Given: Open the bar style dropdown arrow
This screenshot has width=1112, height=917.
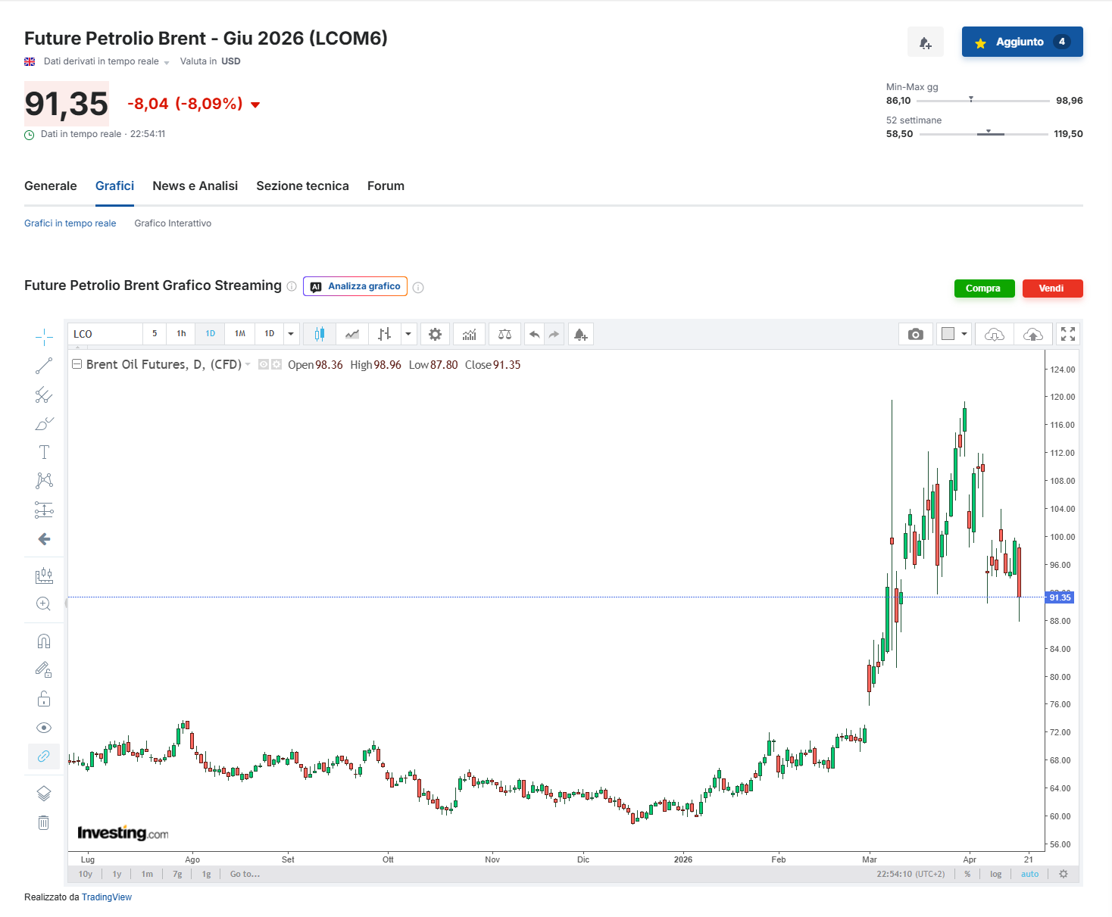Looking at the screenshot, I should [x=408, y=334].
